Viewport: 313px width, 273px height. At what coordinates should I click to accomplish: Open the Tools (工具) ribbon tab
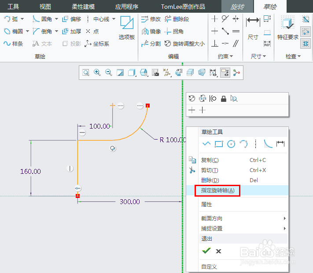13,7
